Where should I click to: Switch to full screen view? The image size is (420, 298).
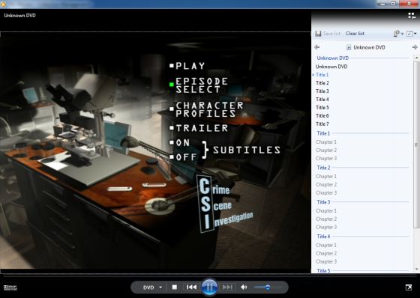pos(409,288)
